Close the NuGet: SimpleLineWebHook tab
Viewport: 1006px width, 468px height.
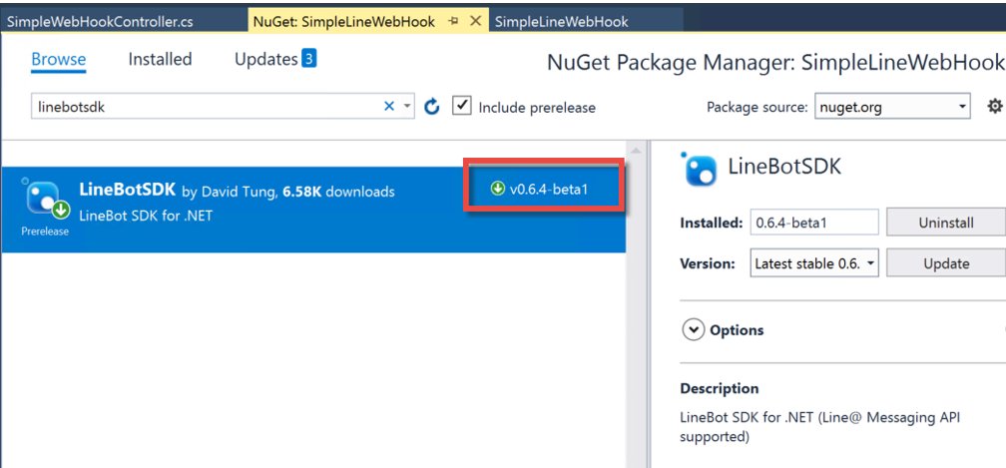(475, 21)
